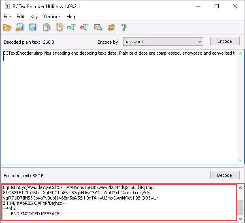Open the Edit menu

pos(21,17)
